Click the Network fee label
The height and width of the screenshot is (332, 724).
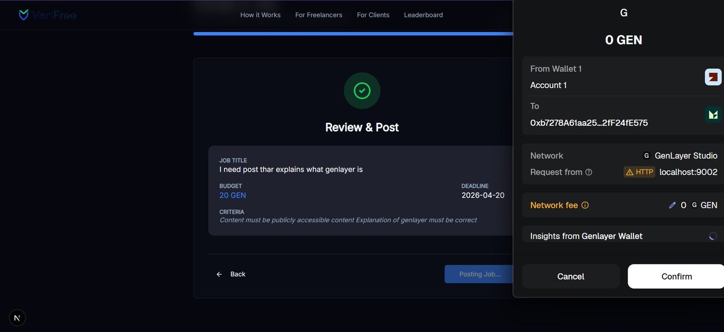554,205
